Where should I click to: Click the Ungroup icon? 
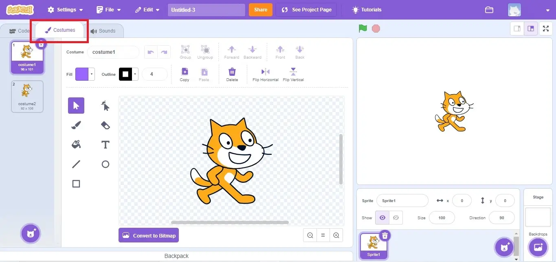pos(205,52)
